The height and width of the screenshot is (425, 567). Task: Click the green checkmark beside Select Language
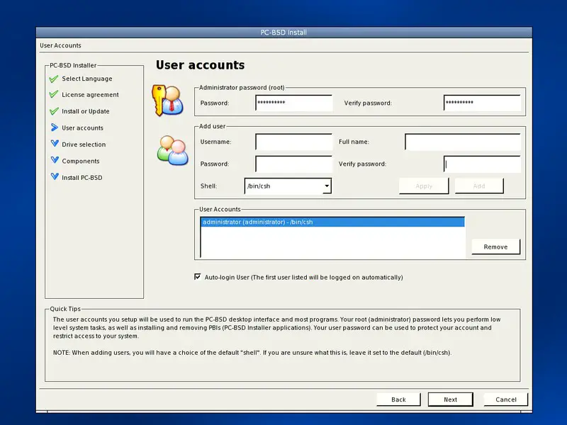click(x=53, y=79)
